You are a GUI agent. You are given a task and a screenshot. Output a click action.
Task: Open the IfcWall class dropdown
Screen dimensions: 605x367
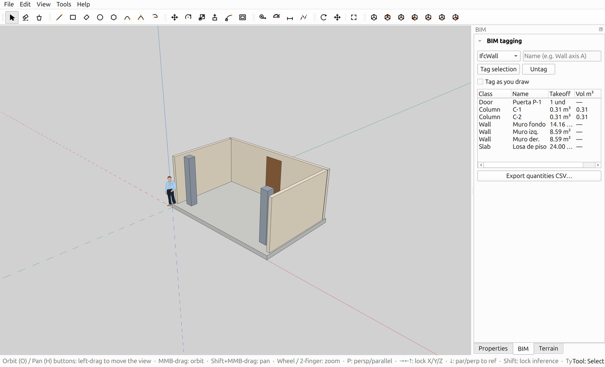(499, 56)
